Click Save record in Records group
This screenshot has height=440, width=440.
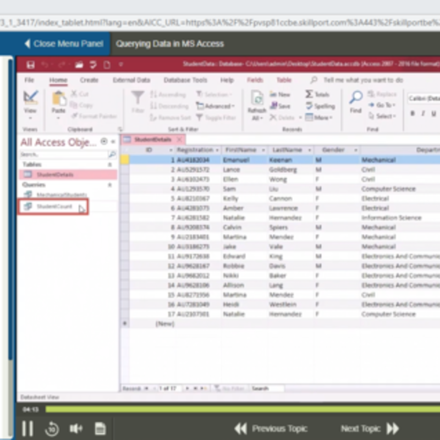coord(280,106)
